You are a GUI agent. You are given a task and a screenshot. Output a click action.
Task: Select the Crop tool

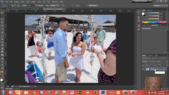point(2,26)
